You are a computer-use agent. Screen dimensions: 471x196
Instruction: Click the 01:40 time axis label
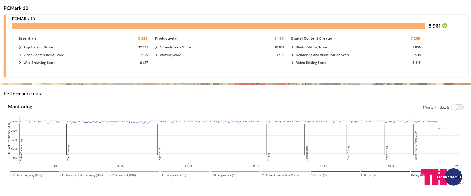53,166
